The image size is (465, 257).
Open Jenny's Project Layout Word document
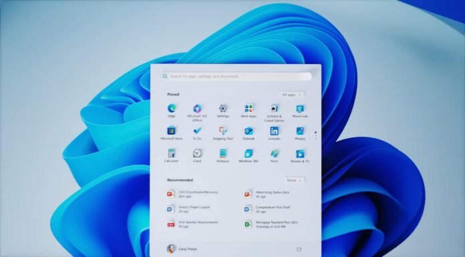coord(188,209)
